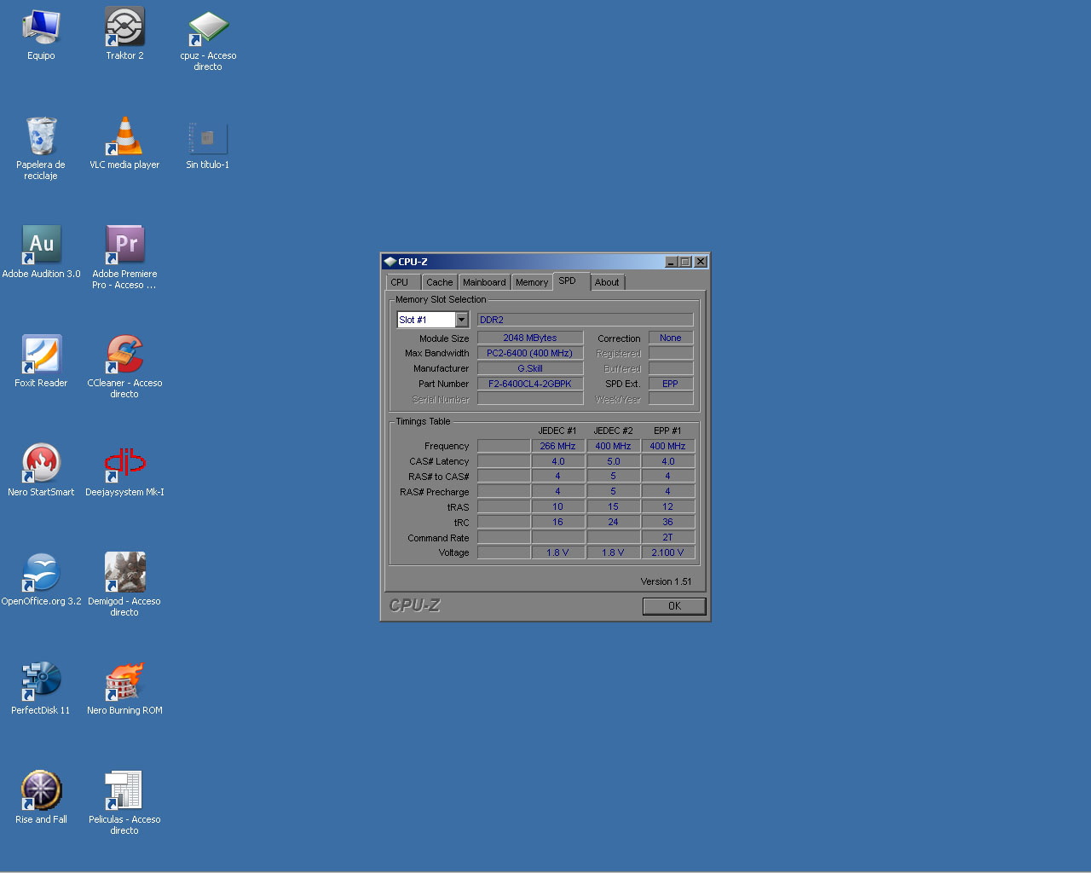
Task: Open the Memory tab
Action: [x=532, y=282]
